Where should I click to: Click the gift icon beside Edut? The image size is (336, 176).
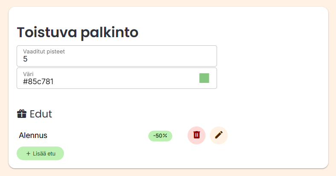[22, 114]
